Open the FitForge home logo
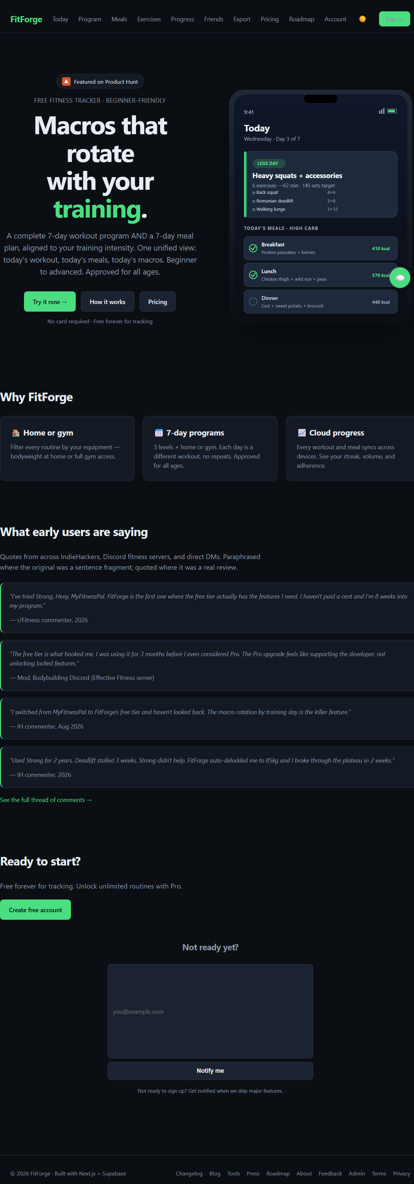This screenshot has height=1184, width=414. tap(26, 19)
